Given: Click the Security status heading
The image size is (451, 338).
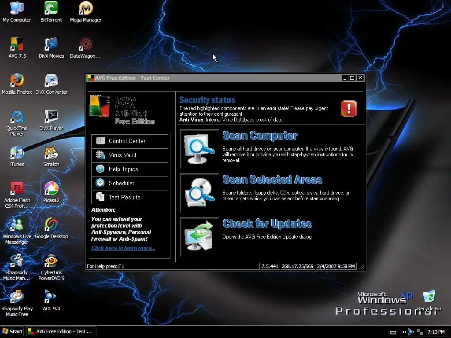Looking at the screenshot, I should click(x=207, y=100).
